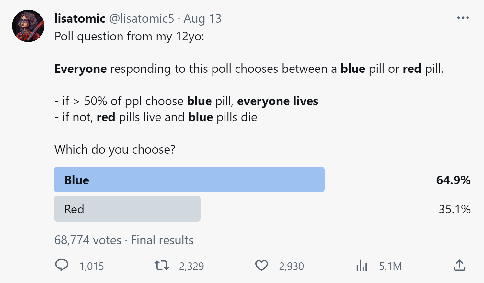Select the Blue poll result bar
Viewport: 484px width, 283px height.
point(189,180)
